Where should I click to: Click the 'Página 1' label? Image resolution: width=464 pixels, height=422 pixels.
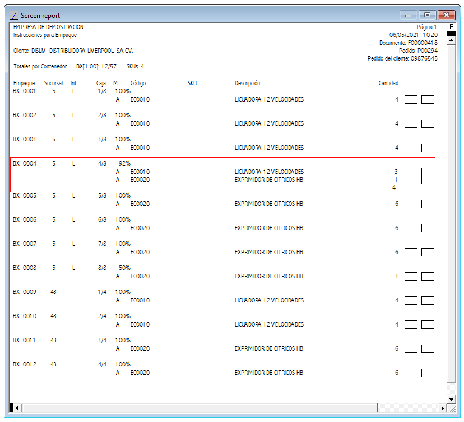point(426,27)
